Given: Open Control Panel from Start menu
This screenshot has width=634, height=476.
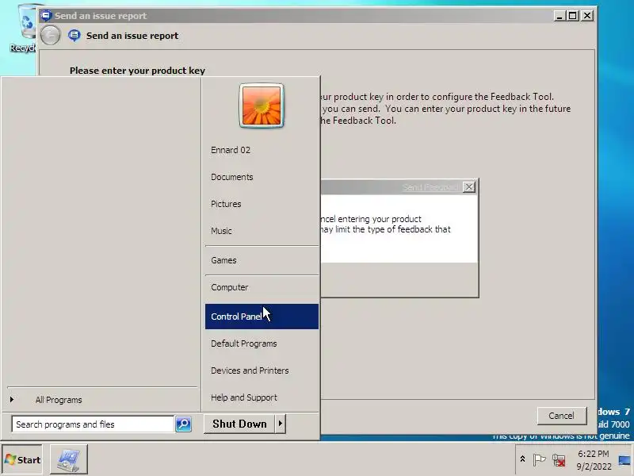Looking at the screenshot, I should 262,317.
